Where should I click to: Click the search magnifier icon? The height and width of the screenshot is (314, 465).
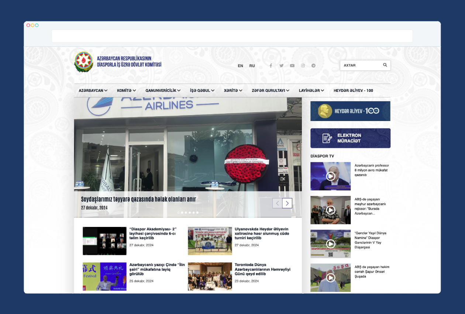385,65
